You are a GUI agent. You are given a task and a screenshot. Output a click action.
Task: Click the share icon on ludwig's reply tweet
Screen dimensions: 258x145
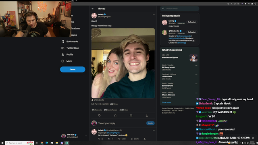tap(145, 139)
